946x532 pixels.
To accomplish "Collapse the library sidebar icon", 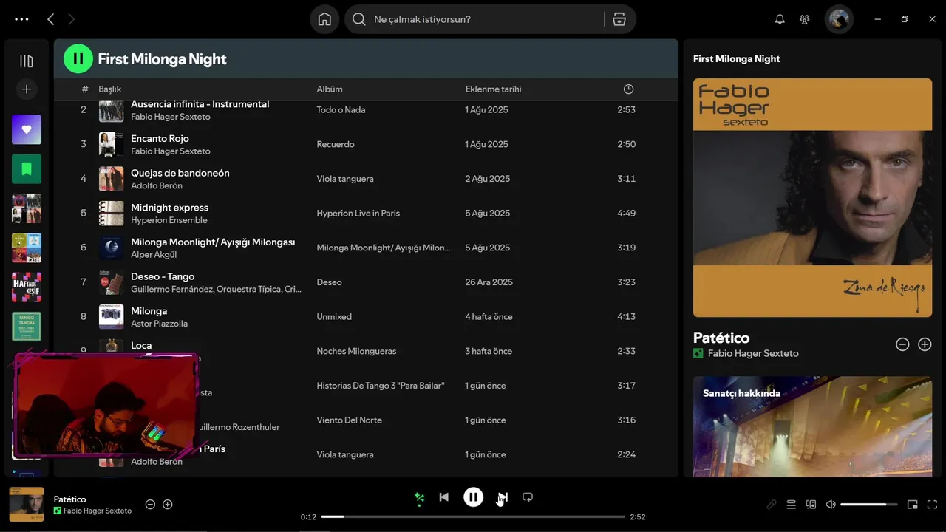I will [x=27, y=61].
